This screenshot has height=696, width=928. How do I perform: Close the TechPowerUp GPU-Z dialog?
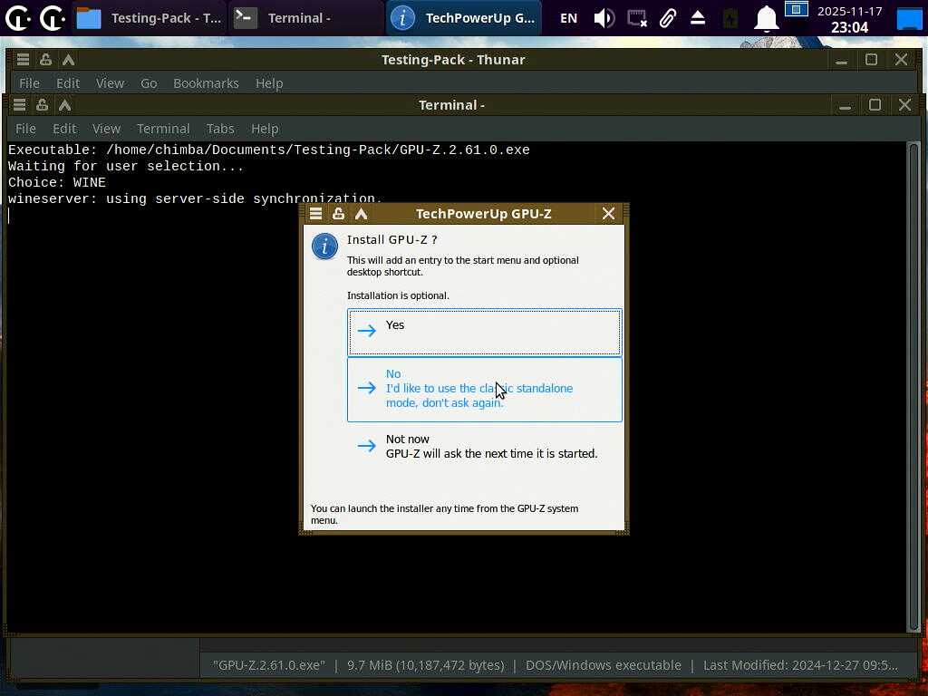[608, 214]
